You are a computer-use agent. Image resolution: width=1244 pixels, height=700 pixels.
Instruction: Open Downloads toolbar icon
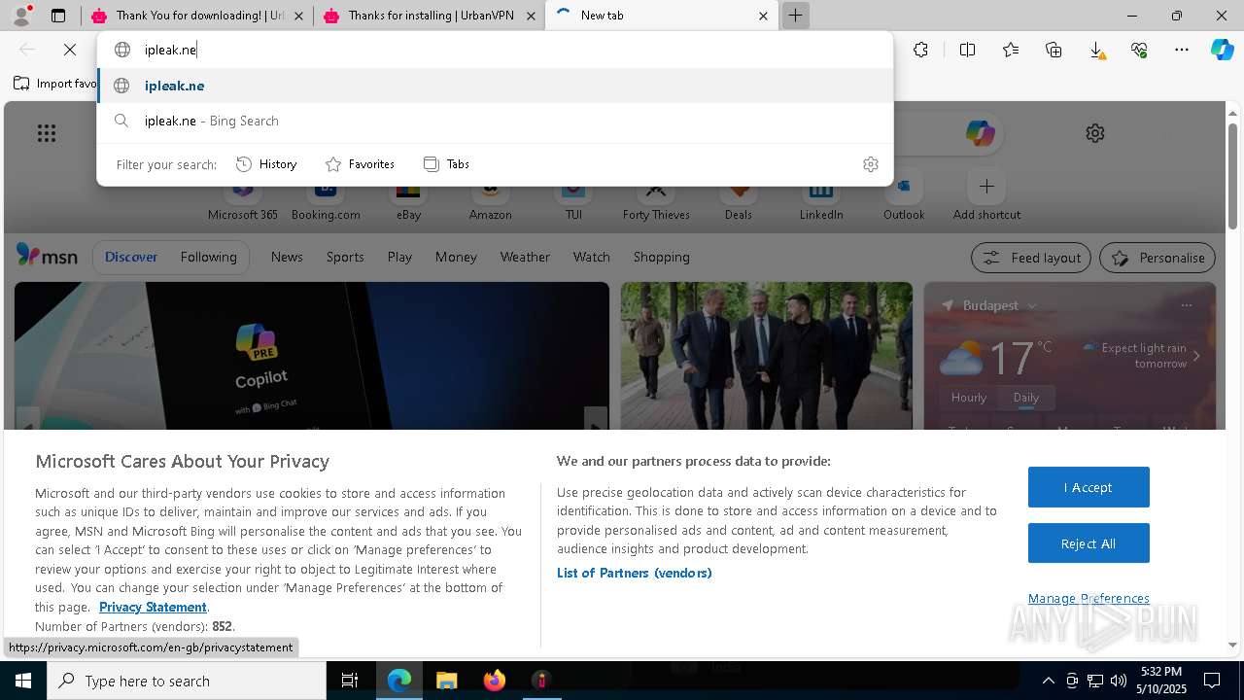click(x=1096, y=50)
